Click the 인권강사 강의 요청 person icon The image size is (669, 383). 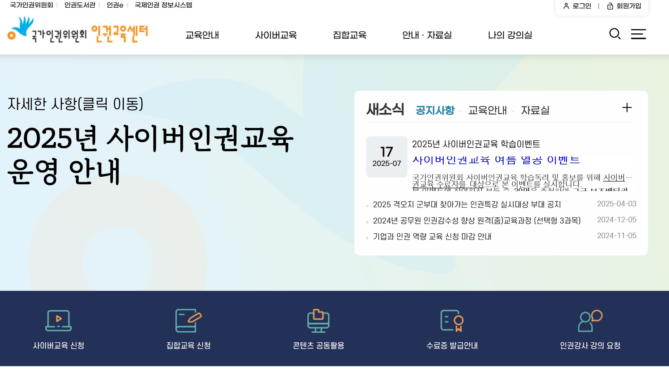(x=590, y=321)
